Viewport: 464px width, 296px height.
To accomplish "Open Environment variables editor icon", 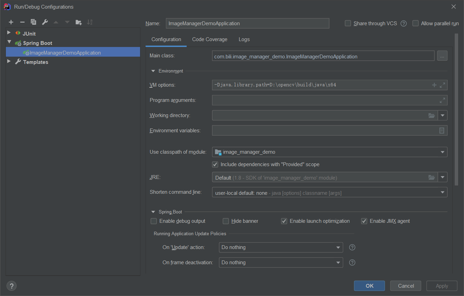I will click(x=442, y=131).
